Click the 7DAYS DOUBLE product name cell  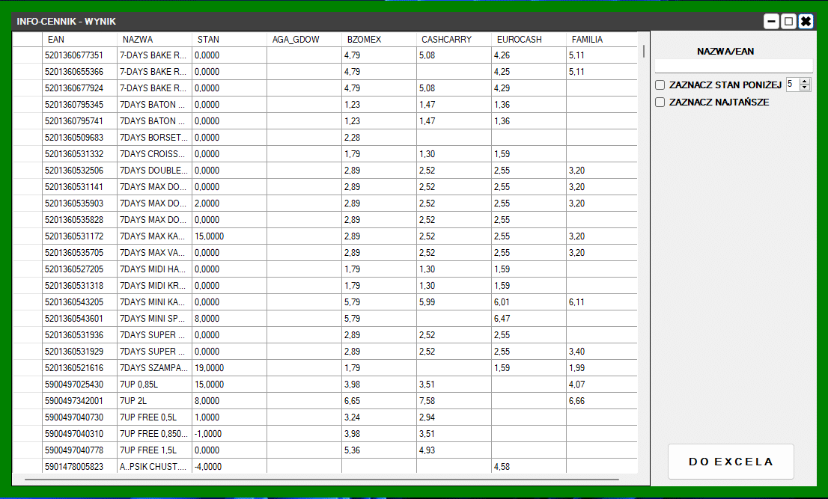[154, 171]
